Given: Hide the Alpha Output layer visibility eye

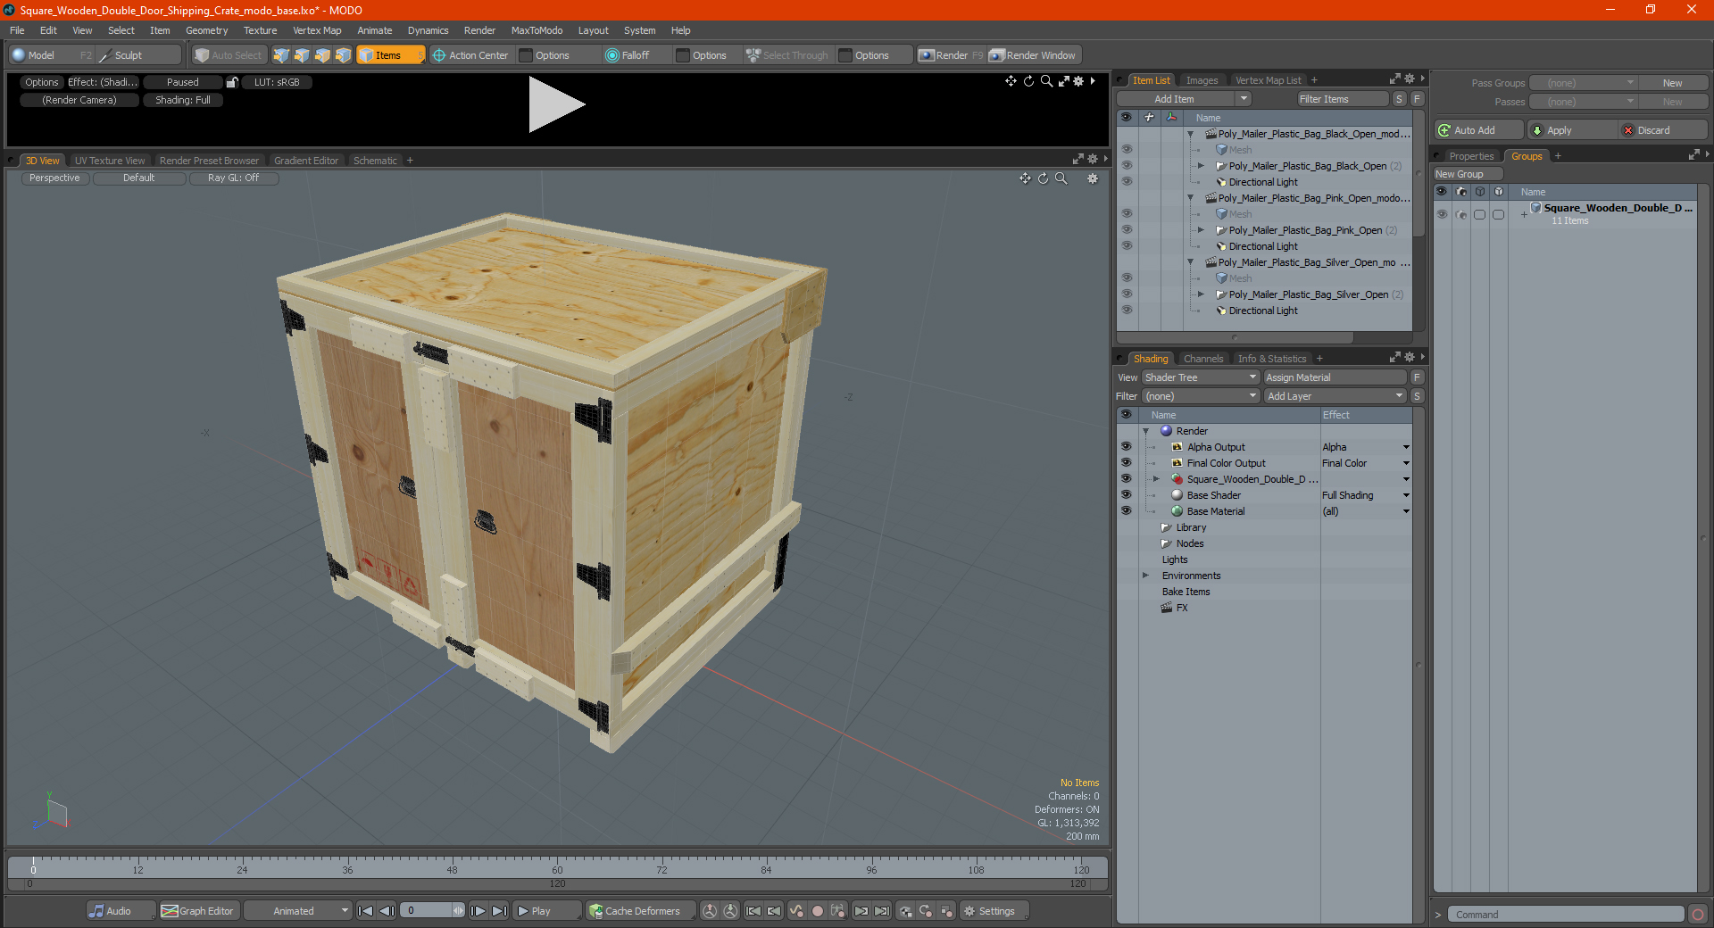Looking at the screenshot, I should 1126,447.
